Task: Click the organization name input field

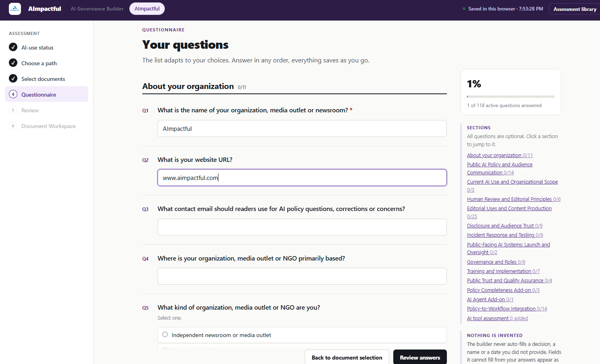Action: (302, 128)
